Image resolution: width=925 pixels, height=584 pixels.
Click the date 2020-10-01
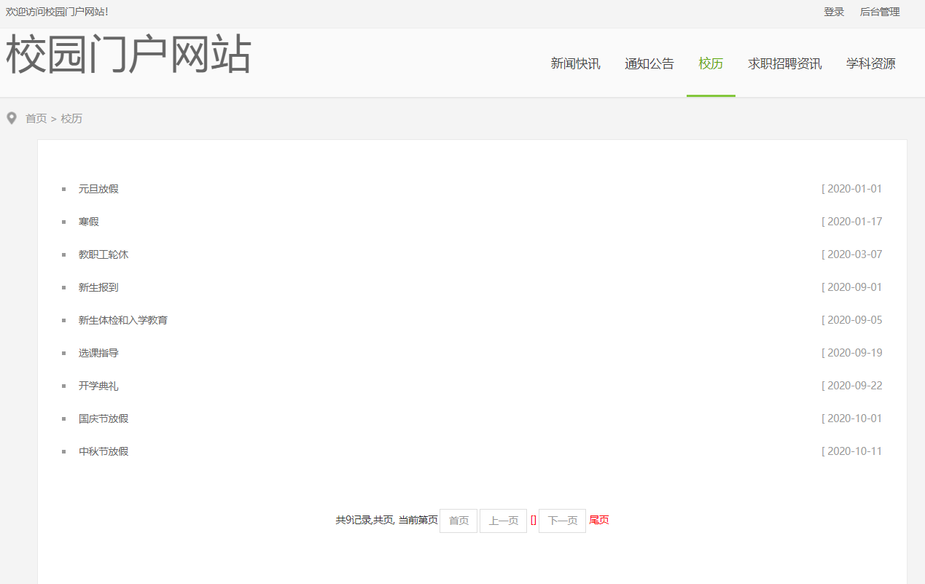click(x=854, y=418)
